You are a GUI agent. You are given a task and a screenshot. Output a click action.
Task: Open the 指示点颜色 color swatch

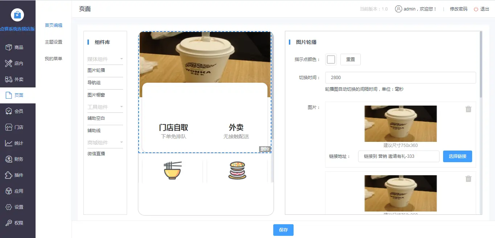331,59
